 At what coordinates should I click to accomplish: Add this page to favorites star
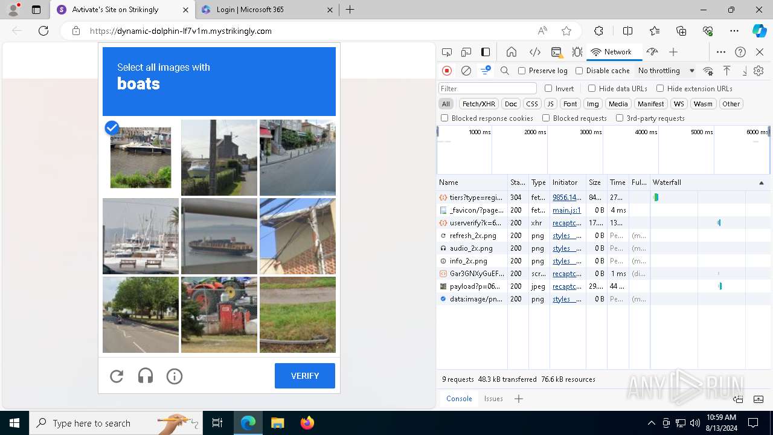[566, 31]
